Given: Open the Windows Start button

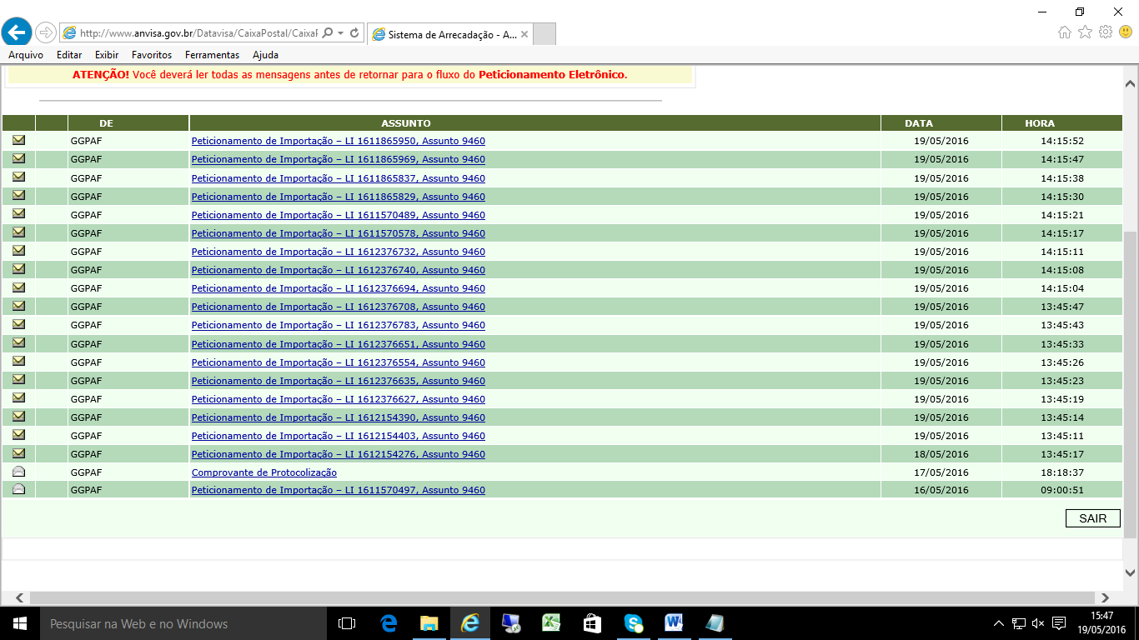Looking at the screenshot, I should click(20, 623).
